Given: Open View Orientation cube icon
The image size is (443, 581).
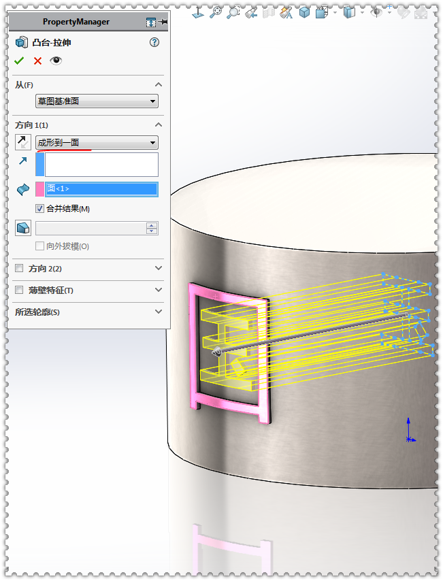Looking at the screenshot, I should (x=322, y=13).
